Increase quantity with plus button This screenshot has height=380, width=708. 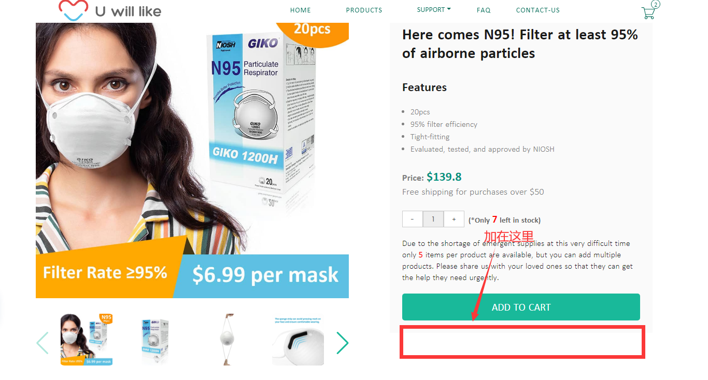click(454, 219)
